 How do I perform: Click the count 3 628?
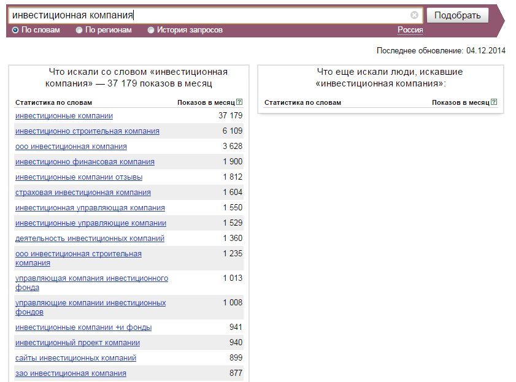(x=233, y=146)
